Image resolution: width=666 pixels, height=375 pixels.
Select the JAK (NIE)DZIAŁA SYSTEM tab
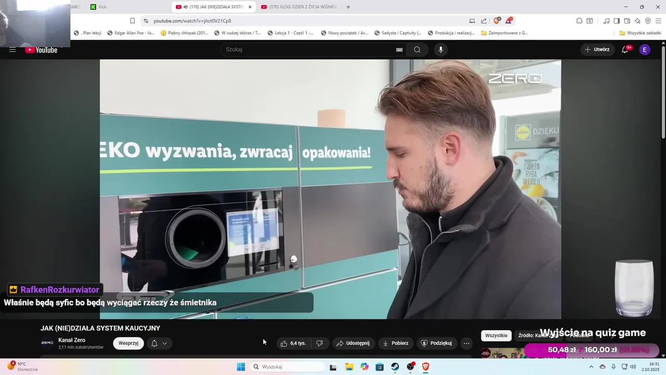[213, 7]
